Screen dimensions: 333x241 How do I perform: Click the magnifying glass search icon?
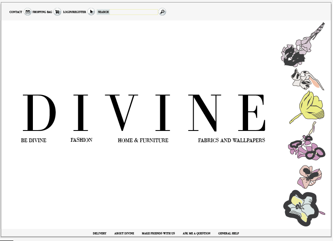tap(162, 12)
